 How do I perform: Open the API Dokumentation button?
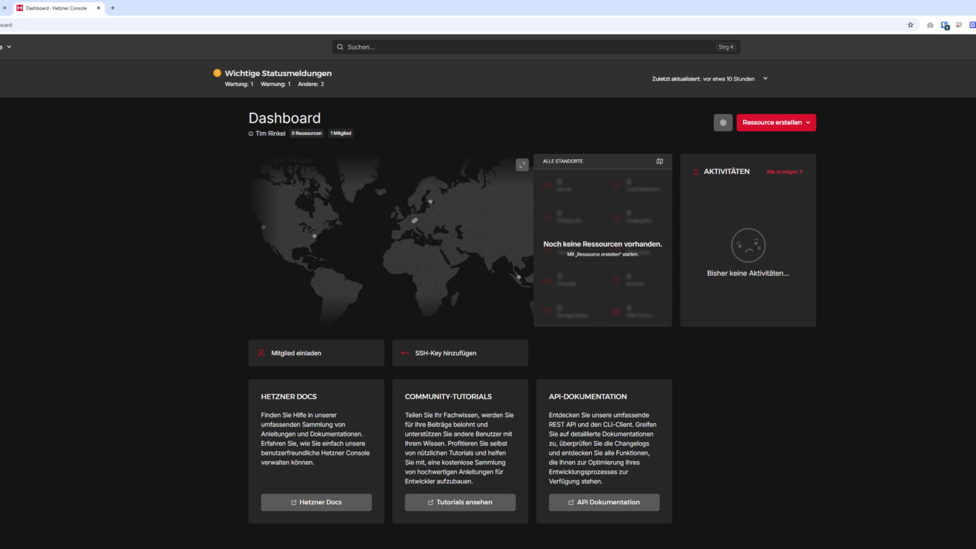click(x=604, y=502)
